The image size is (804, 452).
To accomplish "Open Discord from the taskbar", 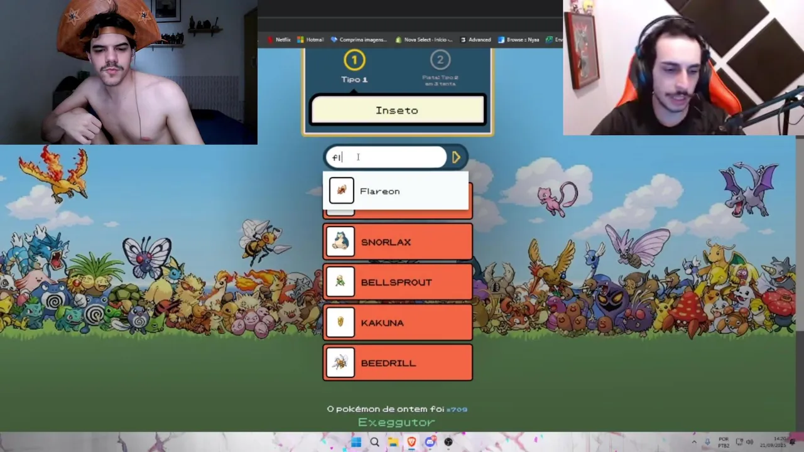I will click(430, 442).
